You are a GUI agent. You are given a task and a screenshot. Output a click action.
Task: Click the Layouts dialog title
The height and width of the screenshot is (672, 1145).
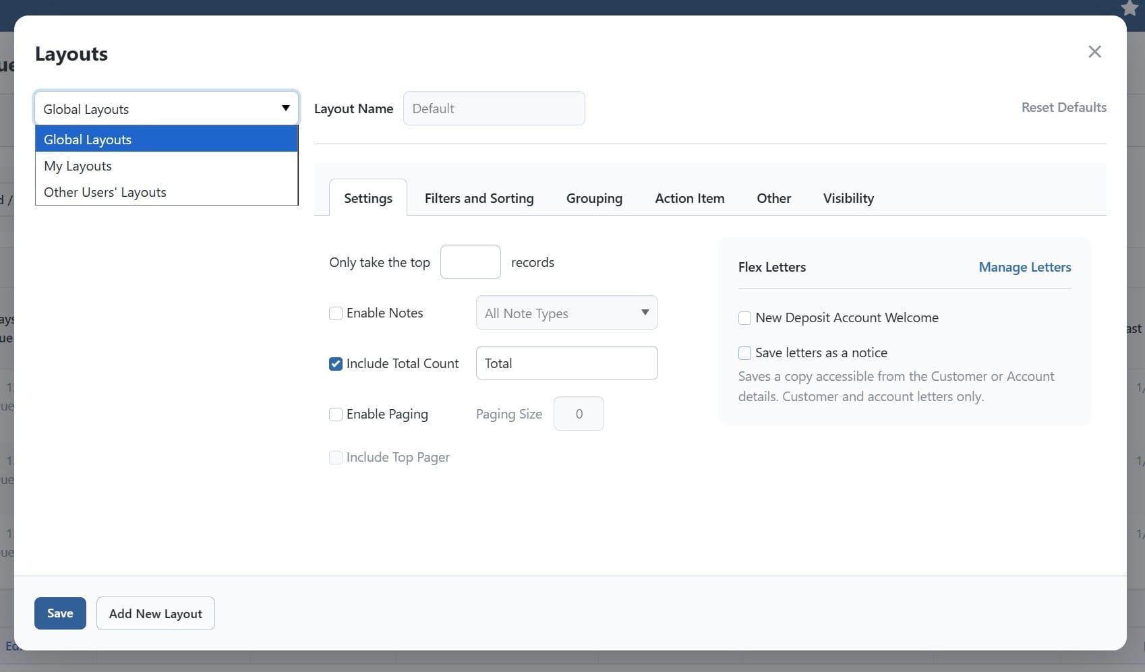point(71,54)
